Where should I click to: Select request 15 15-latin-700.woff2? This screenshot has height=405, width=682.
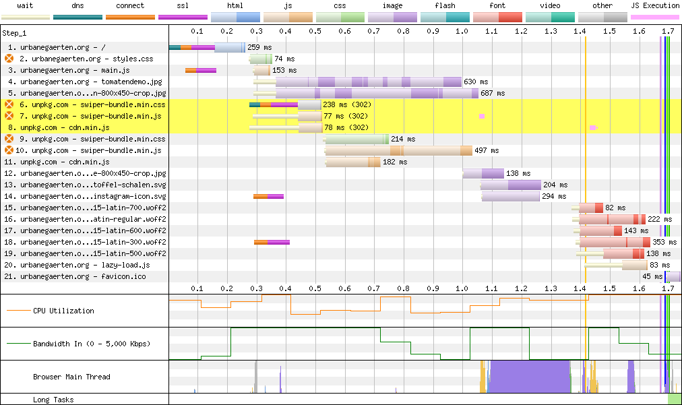(85, 208)
